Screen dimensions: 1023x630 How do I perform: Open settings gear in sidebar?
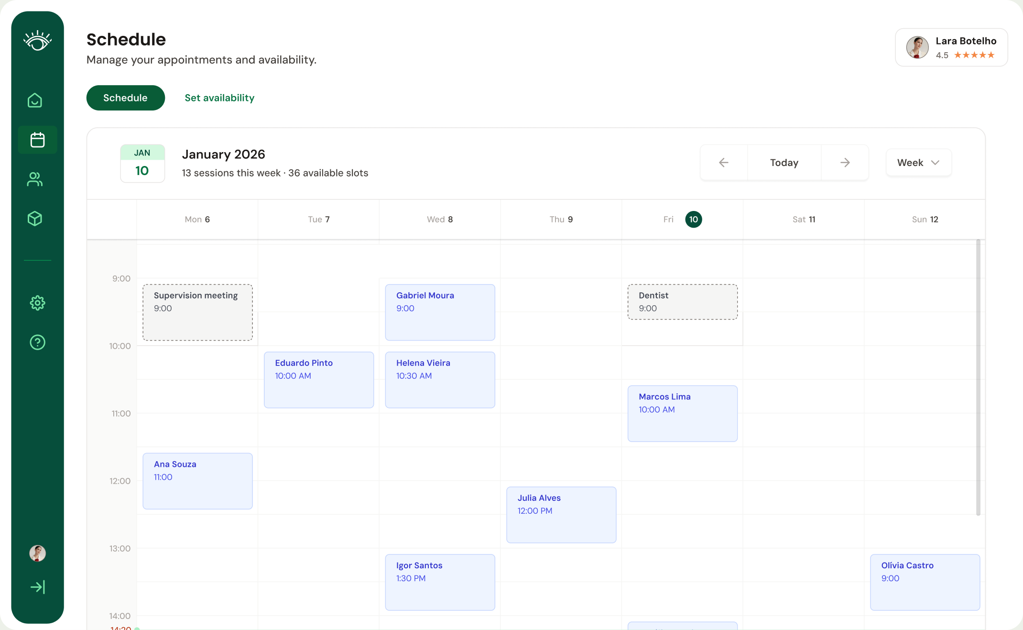coord(37,303)
